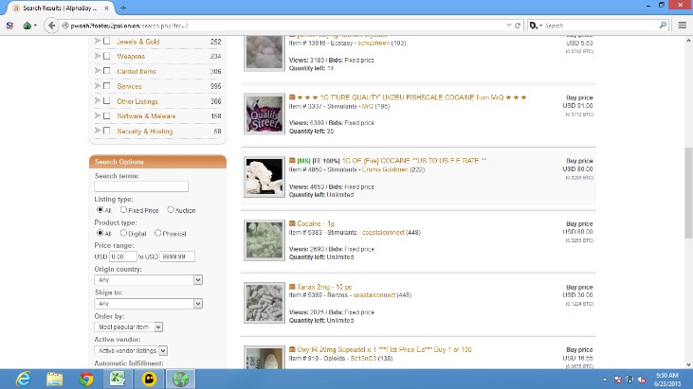Click the S! extension icon in the toolbar
The width and height of the screenshot is (693, 389).
[9, 26]
